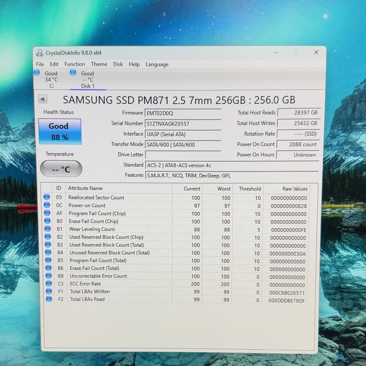Click status orb for Program Fail Count (Chip)
This screenshot has height=366, width=366.
[47, 213]
